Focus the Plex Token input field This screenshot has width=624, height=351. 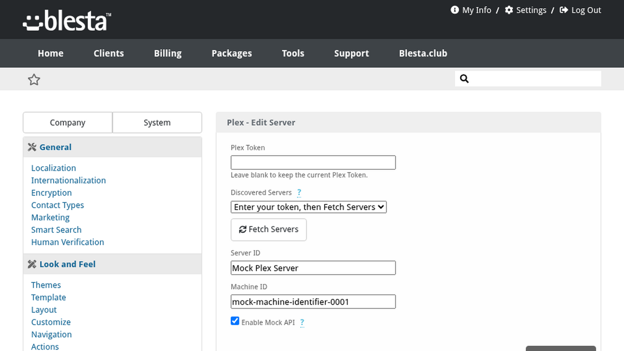click(313, 162)
